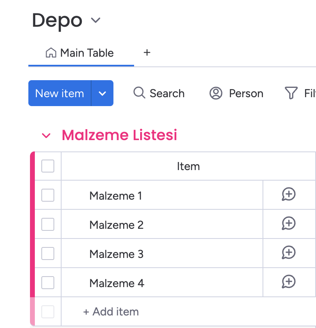Viewport: 316px width, 328px height.
Task: Check the Malzeme 1 row checkbox
Action: 48,195
